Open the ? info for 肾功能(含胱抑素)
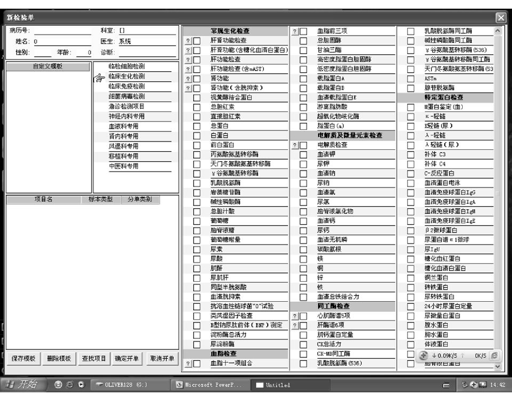This screenshot has height=401, width=512. click(188, 88)
